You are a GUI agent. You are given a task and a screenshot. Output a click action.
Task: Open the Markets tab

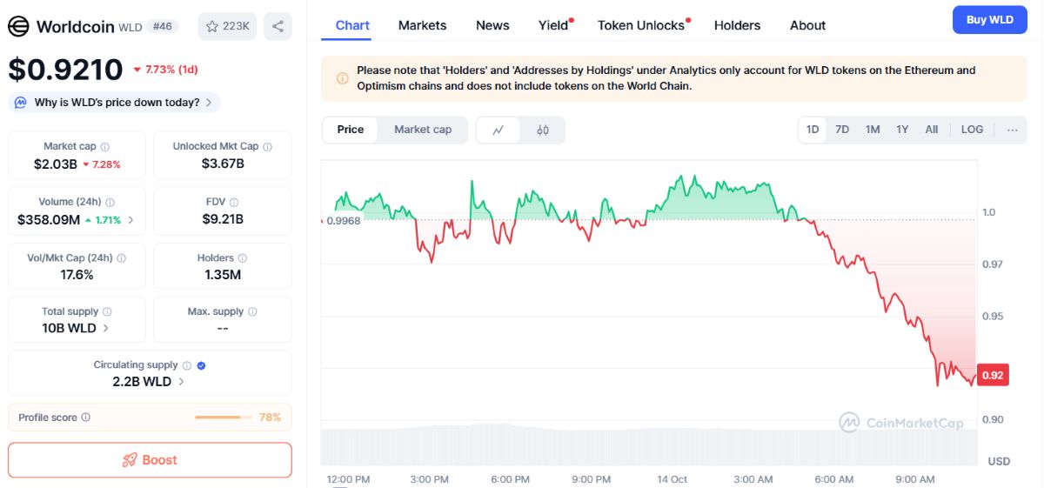(422, 25)
